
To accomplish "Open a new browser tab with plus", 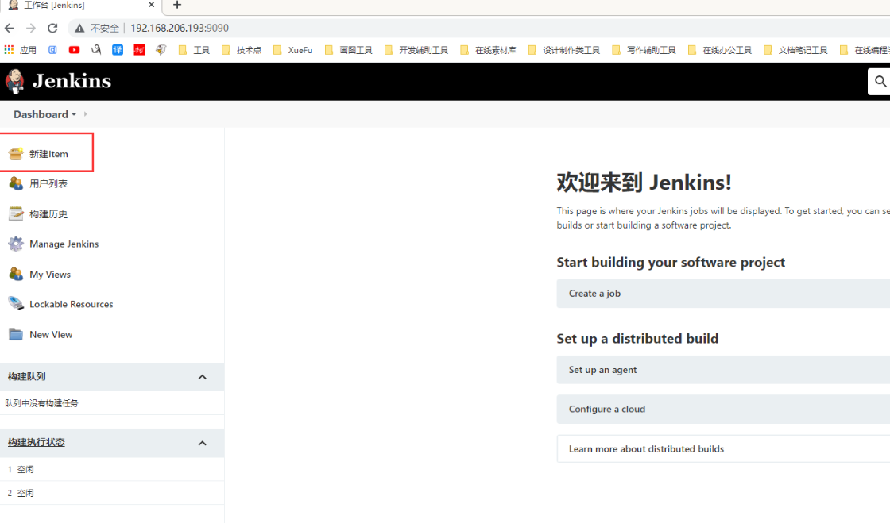I will tap(177, 5).
